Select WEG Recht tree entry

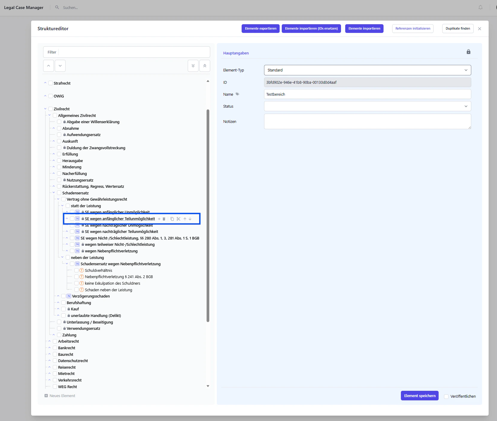67,387
